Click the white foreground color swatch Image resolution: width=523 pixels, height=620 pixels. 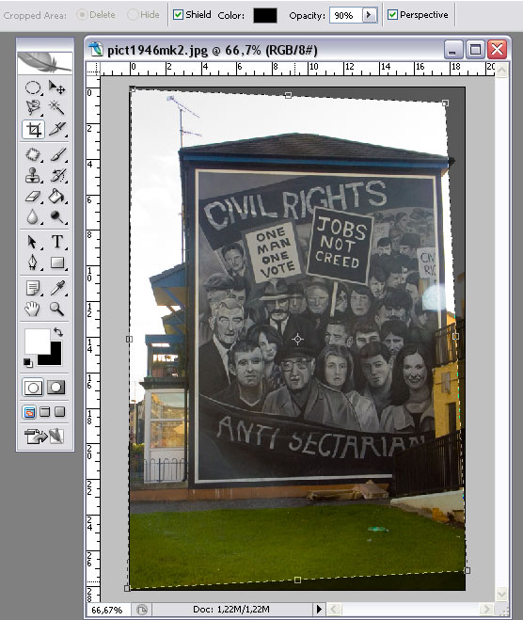click(37, 340)
